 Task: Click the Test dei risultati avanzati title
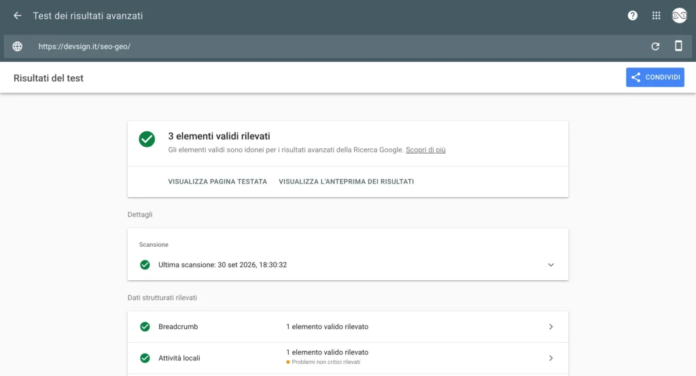pyautogui.click(x=88, y=16)
